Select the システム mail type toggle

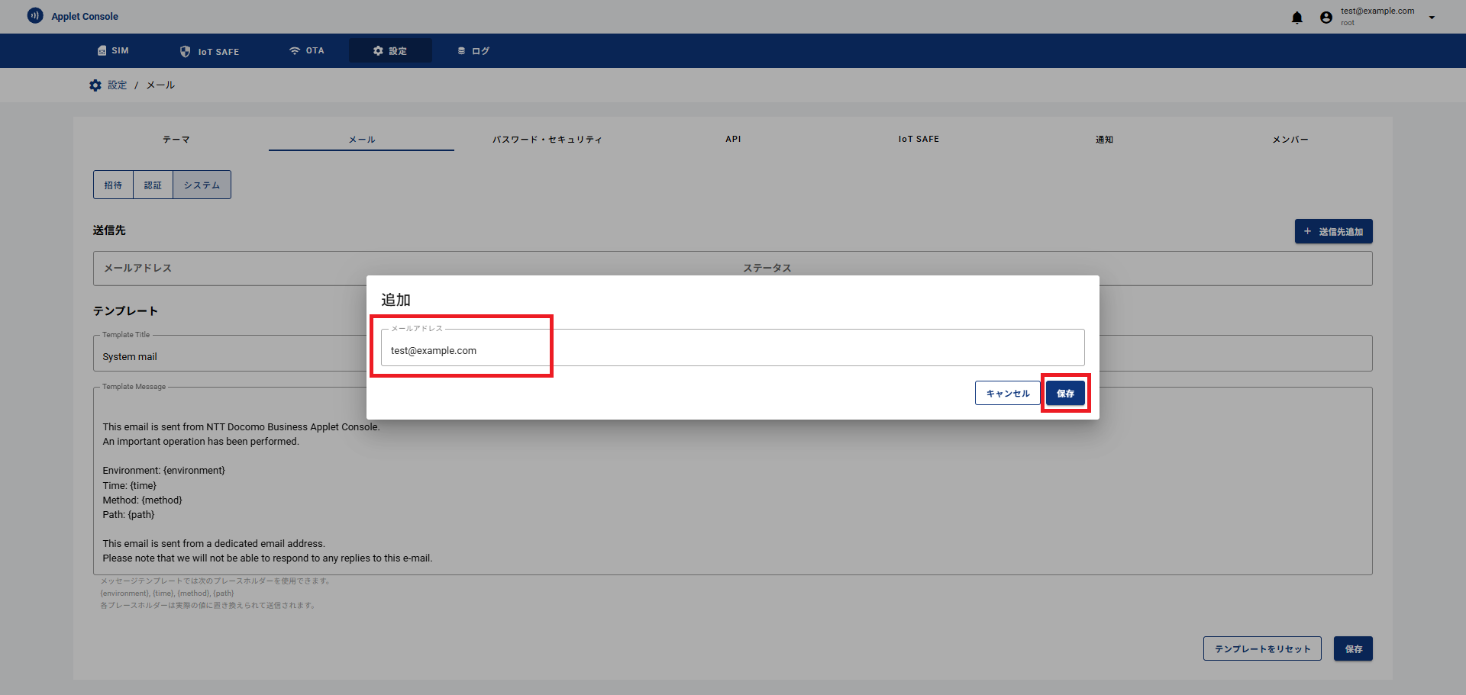pos(202,185)
